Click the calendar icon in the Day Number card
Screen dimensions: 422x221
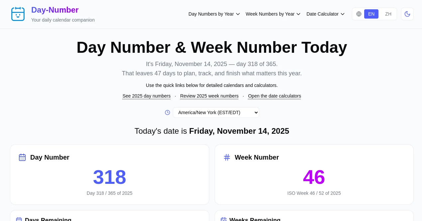(x=22, y=157)
